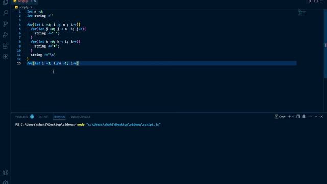
Task: Click the problems count badge
Action: coord(32,117)
